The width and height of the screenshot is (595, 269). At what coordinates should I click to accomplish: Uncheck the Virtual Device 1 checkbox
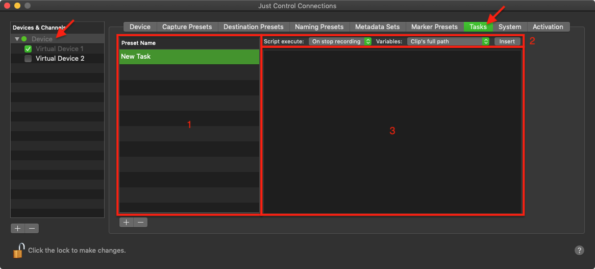click(x=28, y=49)
